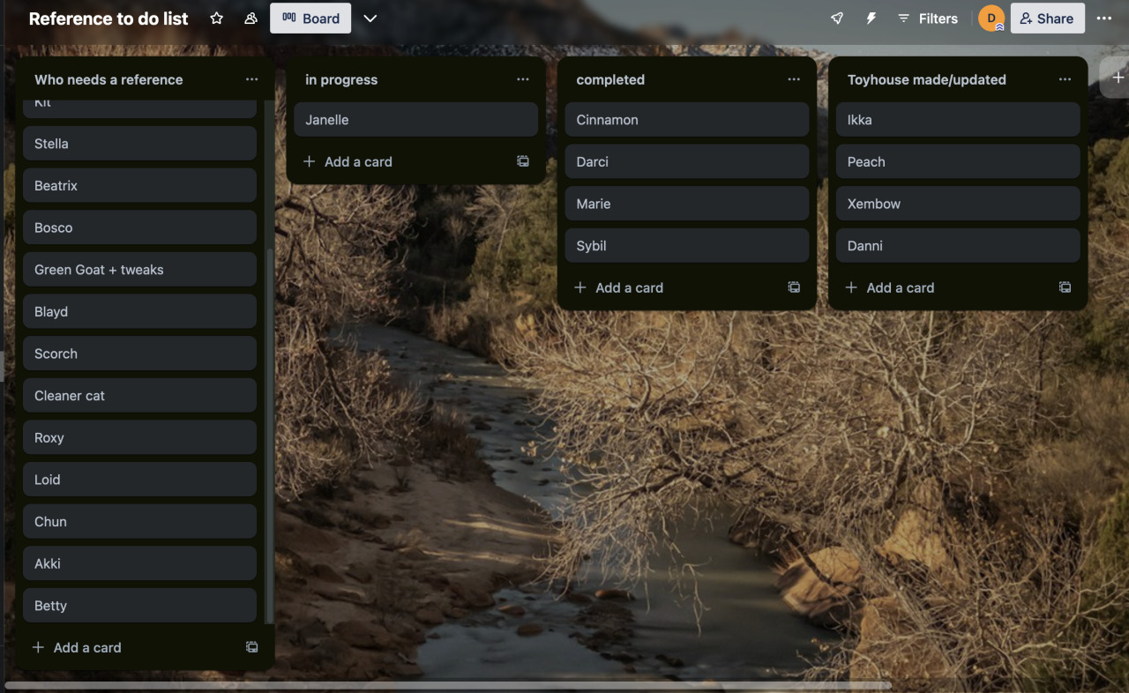Star the Reference to do list board
This screenshot has height=693, width=1129.
[x=216, y=18]
